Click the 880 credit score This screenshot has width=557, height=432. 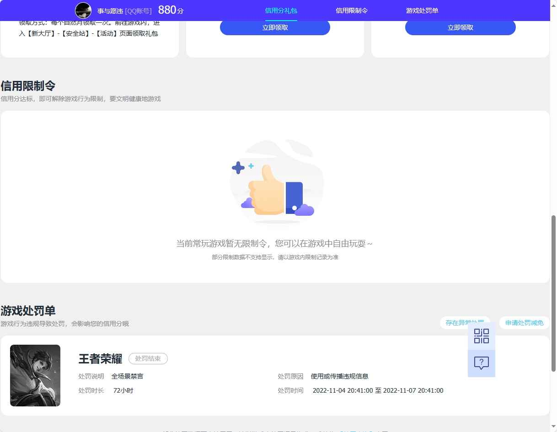tap(167, 10)
